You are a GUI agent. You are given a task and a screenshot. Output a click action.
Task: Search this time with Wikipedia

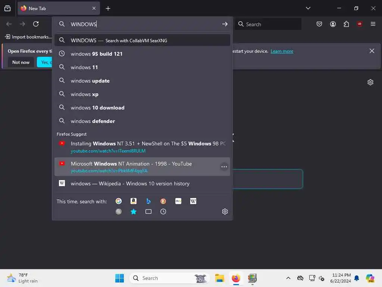[x=193, y=201]
